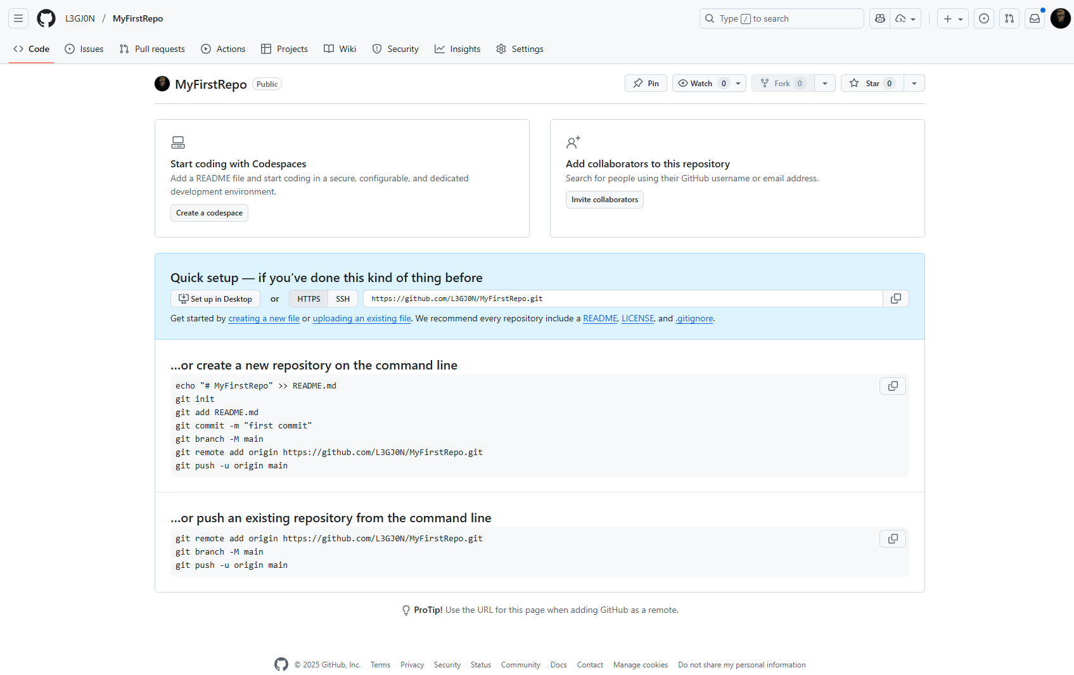1074x675 pixels.
Task: Open the pull requests icon in the header
Action: (x=1009, y=18)
